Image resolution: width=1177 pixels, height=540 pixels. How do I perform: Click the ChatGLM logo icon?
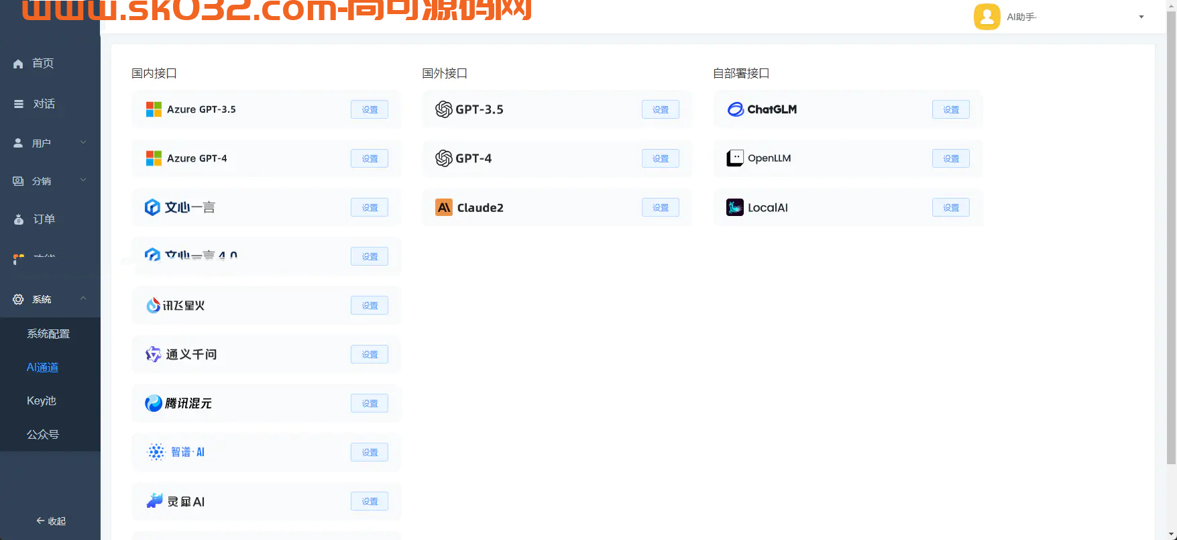736,109
